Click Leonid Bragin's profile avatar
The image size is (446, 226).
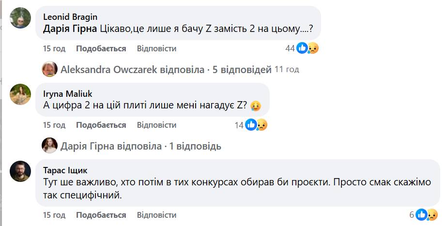(x=19, y=17)
